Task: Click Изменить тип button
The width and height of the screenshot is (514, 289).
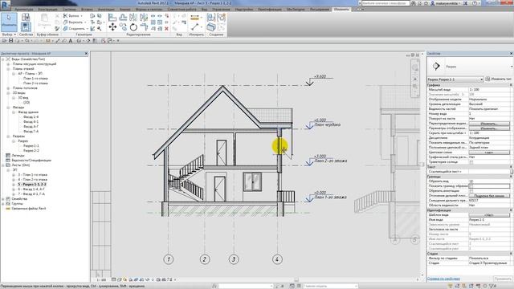Action: (498, 79)
